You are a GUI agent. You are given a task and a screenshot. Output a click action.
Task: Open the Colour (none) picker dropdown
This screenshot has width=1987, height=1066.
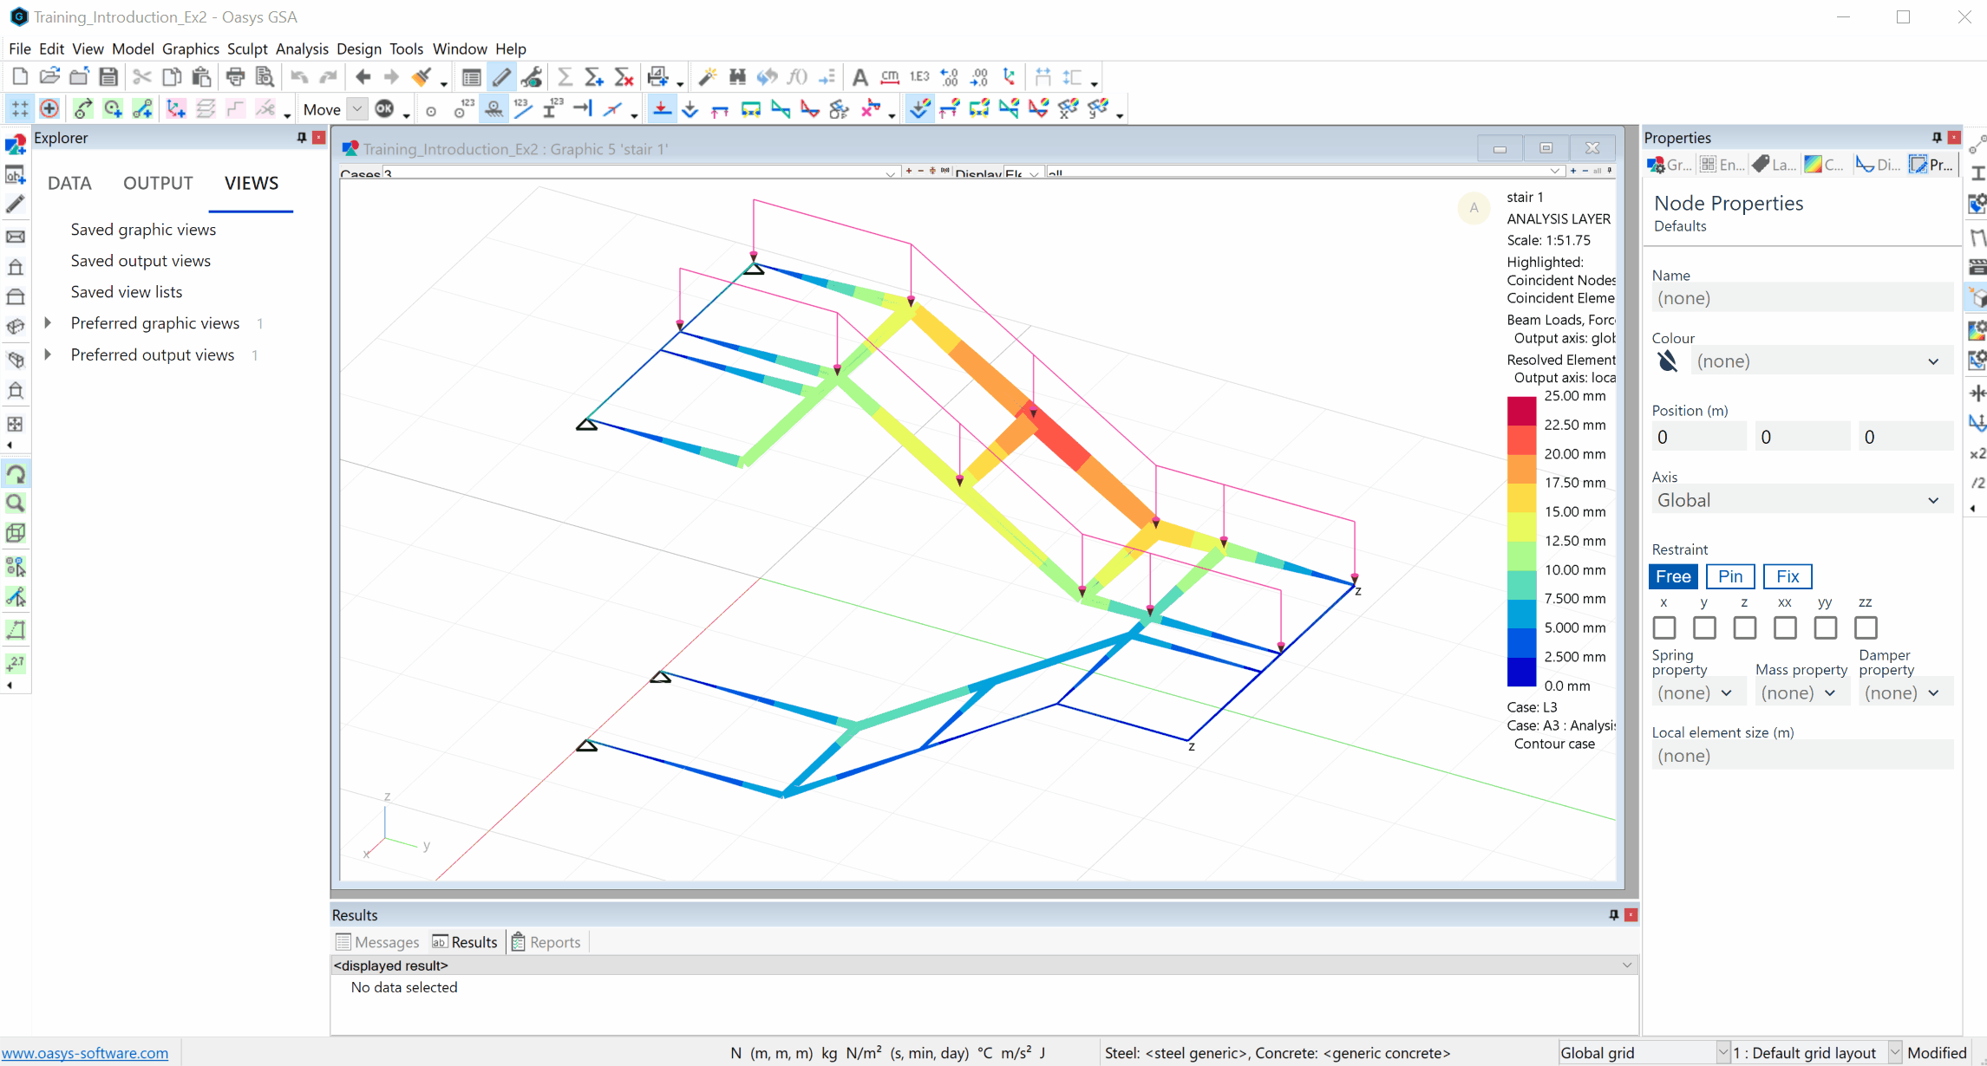pos(1820,361)
